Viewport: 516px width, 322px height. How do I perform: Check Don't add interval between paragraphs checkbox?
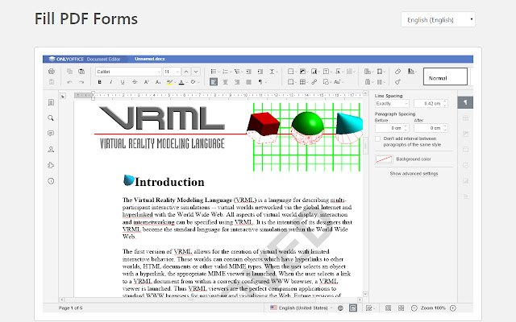(x=378, y=138)
